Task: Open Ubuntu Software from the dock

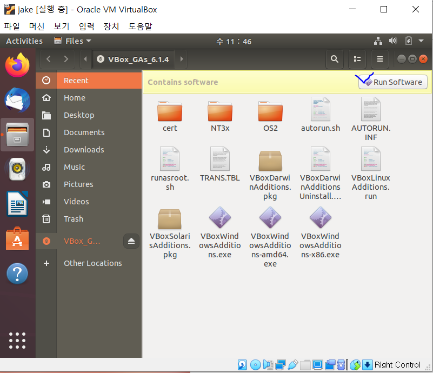Action: pos(17,238)
